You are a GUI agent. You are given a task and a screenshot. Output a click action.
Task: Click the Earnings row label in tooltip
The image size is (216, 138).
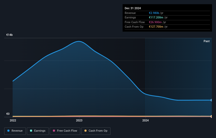point(130,17)
